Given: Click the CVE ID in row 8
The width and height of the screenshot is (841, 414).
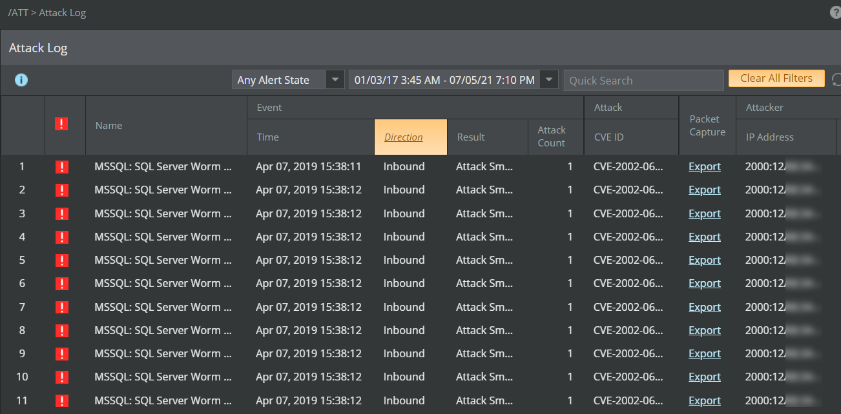Looking at the screenshot, I should pyautogui.click(x=628, y=330).
